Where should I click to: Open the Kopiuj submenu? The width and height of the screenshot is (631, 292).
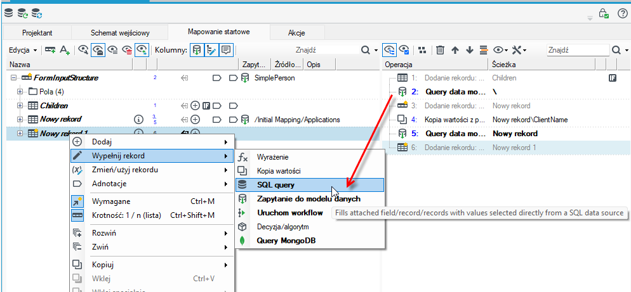click(152, 265)
